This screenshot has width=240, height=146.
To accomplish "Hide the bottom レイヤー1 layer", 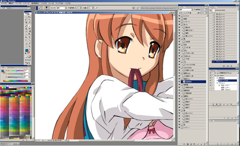I will tap(179, 127).
